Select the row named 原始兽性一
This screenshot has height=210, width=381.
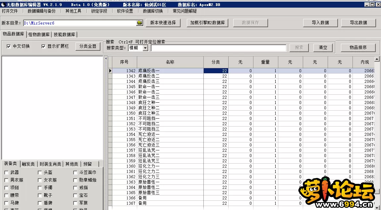pos(242,182)
